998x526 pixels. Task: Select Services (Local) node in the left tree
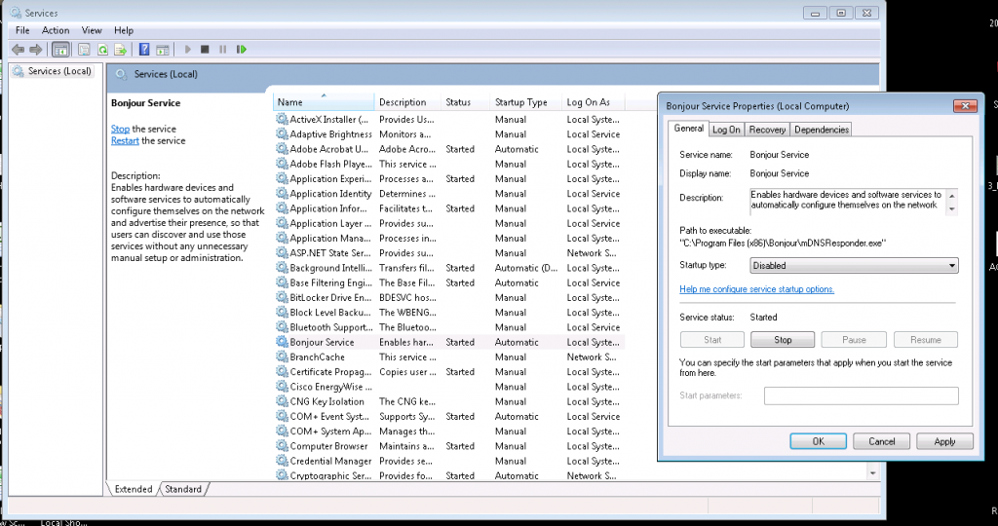point(59,71)
